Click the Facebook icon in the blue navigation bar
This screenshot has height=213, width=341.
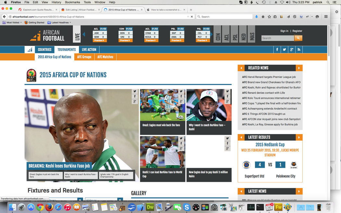click(x=277, y=50)
